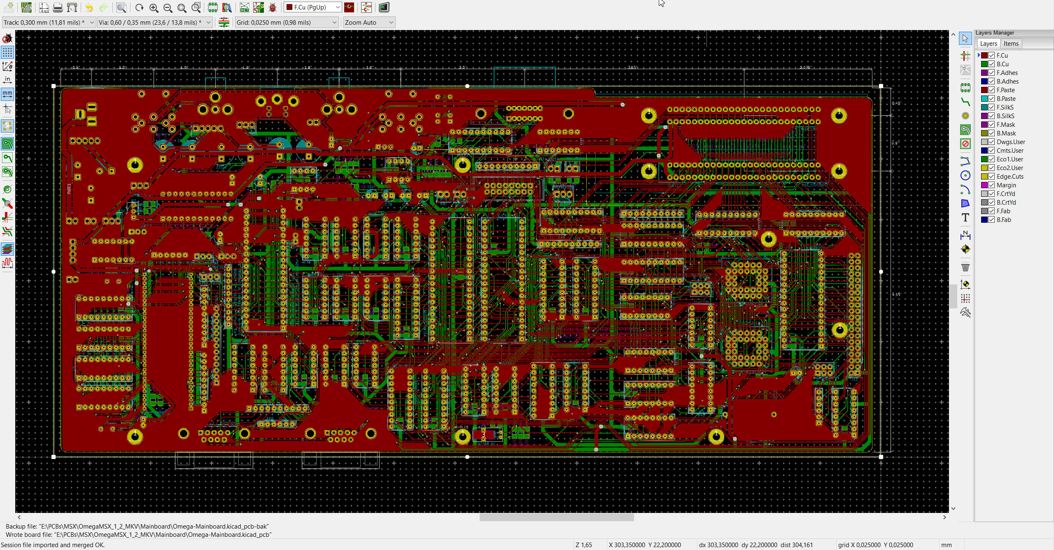Open Find text dialog icon
1054x550 pixels.
coord(121,7)
